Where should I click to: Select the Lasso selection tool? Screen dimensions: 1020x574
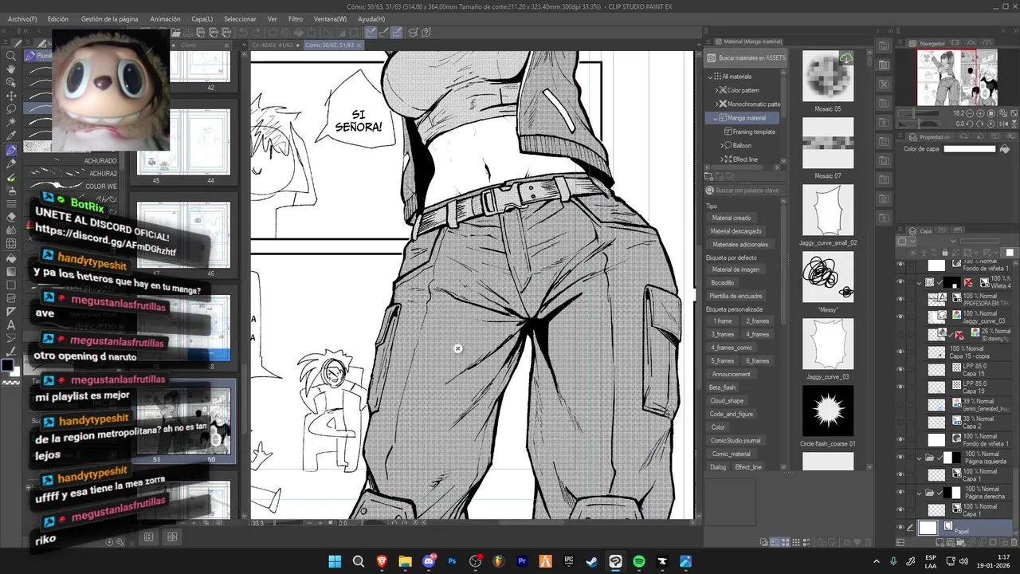click(x=11, y=109)
